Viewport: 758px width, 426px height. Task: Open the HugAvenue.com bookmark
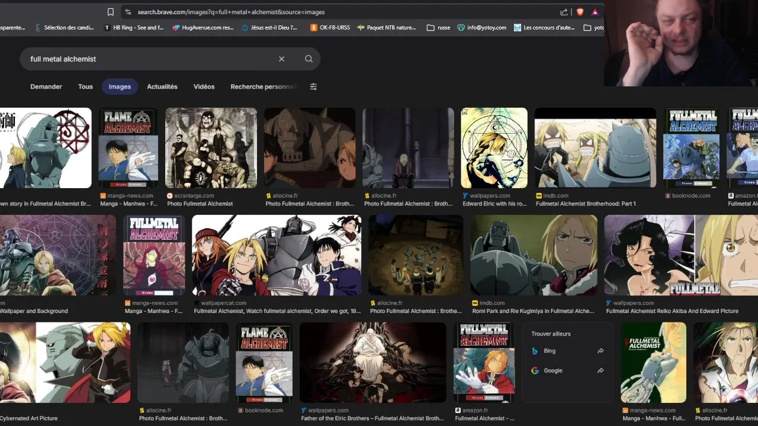[203, 27]
